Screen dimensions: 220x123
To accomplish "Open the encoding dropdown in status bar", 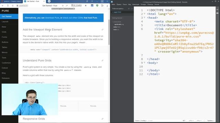I will [x=191, y=121].
